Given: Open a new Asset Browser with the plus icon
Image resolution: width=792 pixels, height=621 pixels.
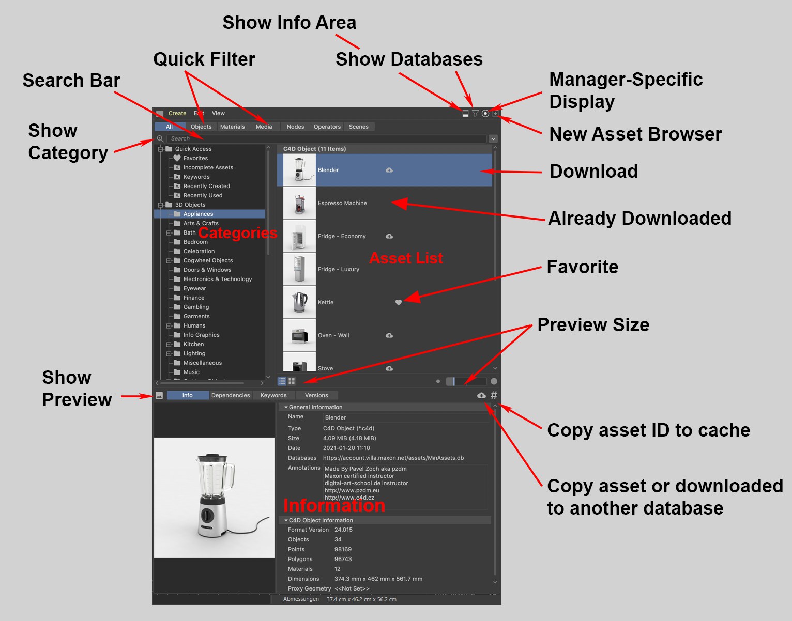Looking at the screenshot, I should pyautogui.click(x=495, y=114).
